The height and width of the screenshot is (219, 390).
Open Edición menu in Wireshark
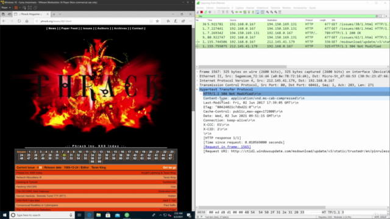pyautogui.click(x=210, y=8)
